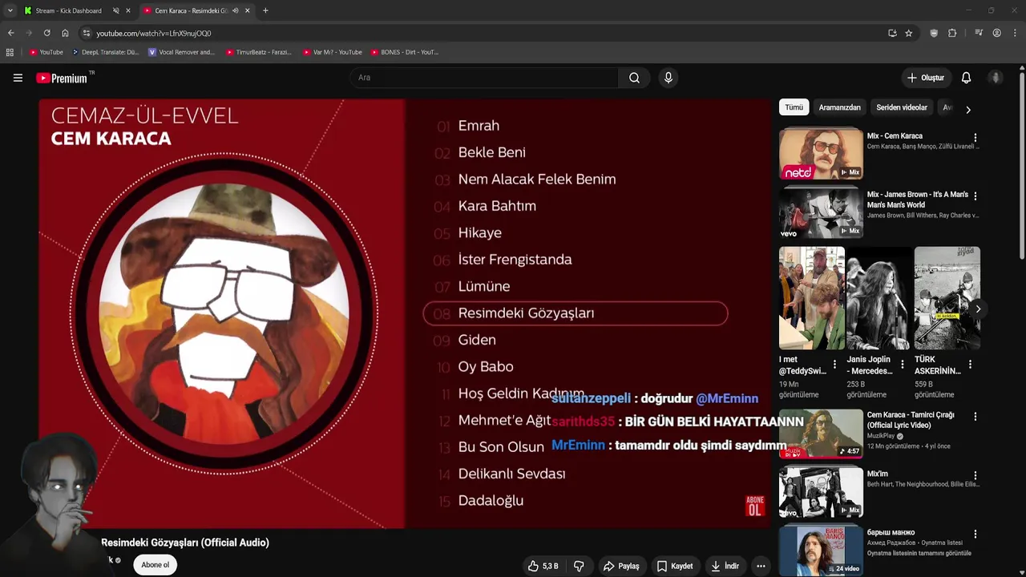Select the Seriden videolar filter chip
This screenshot has height=577, width=1026.
pyautogui.click(x=902, y=107)
